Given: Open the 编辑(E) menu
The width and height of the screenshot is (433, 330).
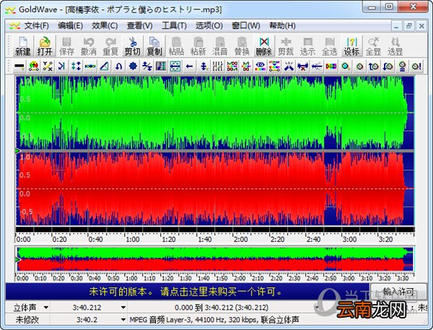Looking at the screenshot, I should point(71,26).
